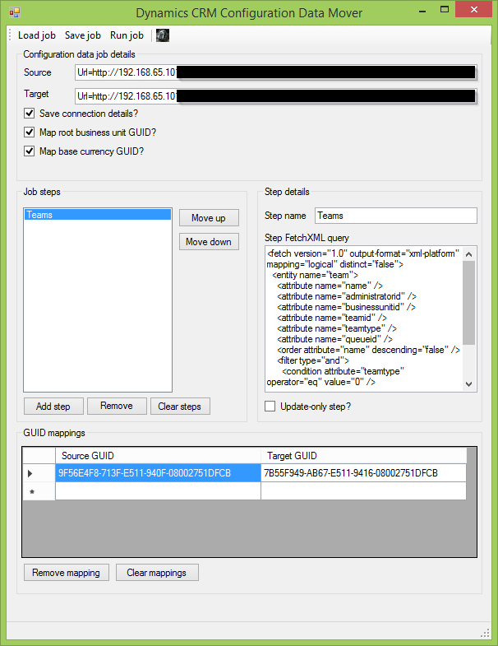Select Source GUID cell 9F56E4F8-713F-E511-940F-08002751DFCB
This screenshot has width=498, height=646.
click(158, 473)
